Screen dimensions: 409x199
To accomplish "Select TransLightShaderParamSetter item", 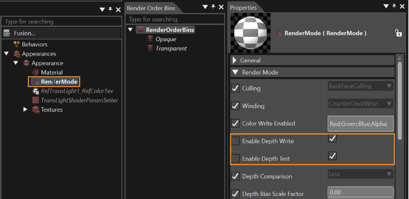I will (79, 101).
